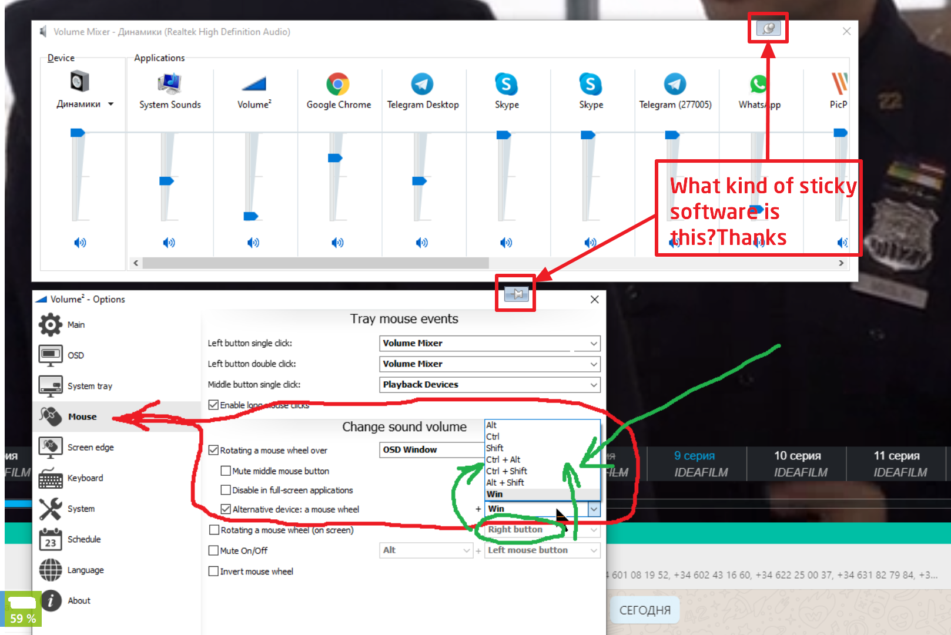Click the Volume² app icon in mixer
This screenshot has width=951, height=635.
253,84
